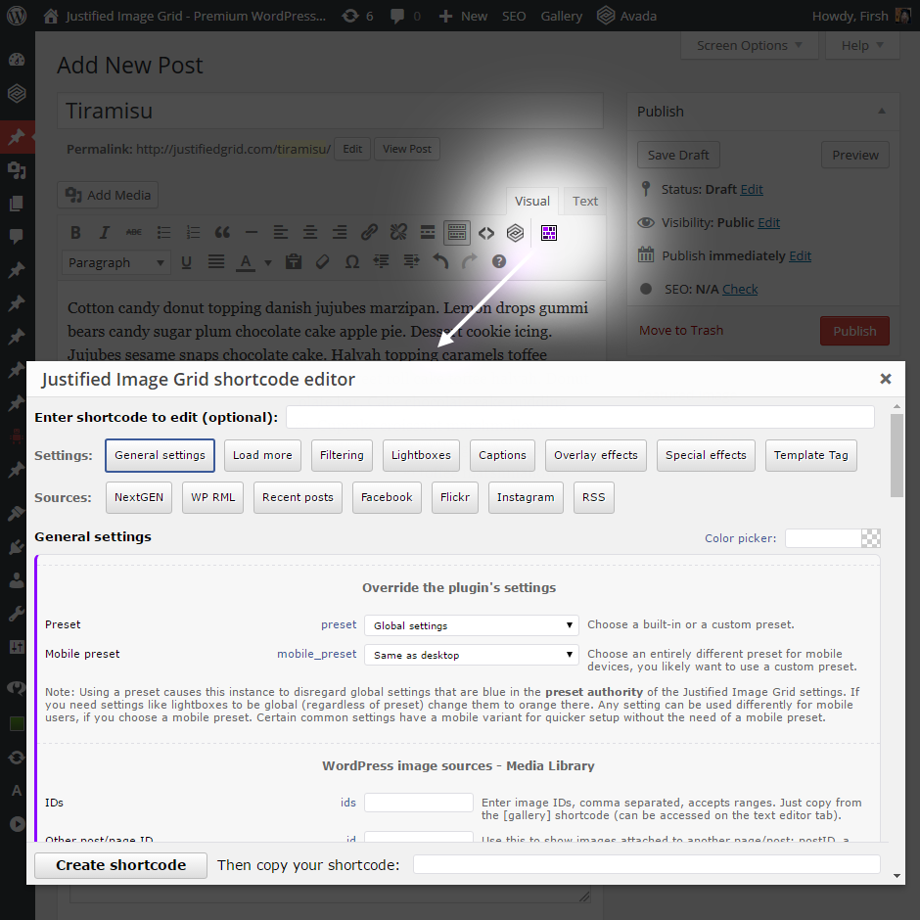Click the remove link icon

pyautogui.click(x=398, y=233)
